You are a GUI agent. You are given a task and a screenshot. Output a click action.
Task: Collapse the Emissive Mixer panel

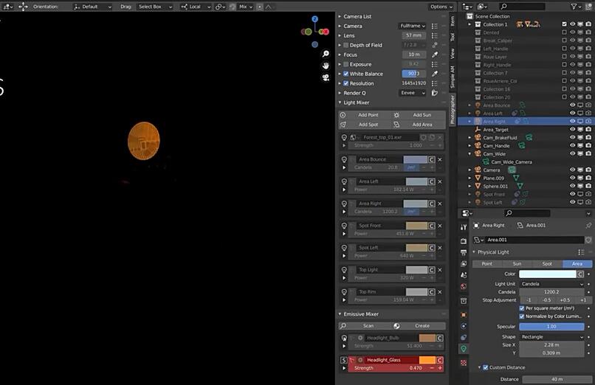pos(340,313)
